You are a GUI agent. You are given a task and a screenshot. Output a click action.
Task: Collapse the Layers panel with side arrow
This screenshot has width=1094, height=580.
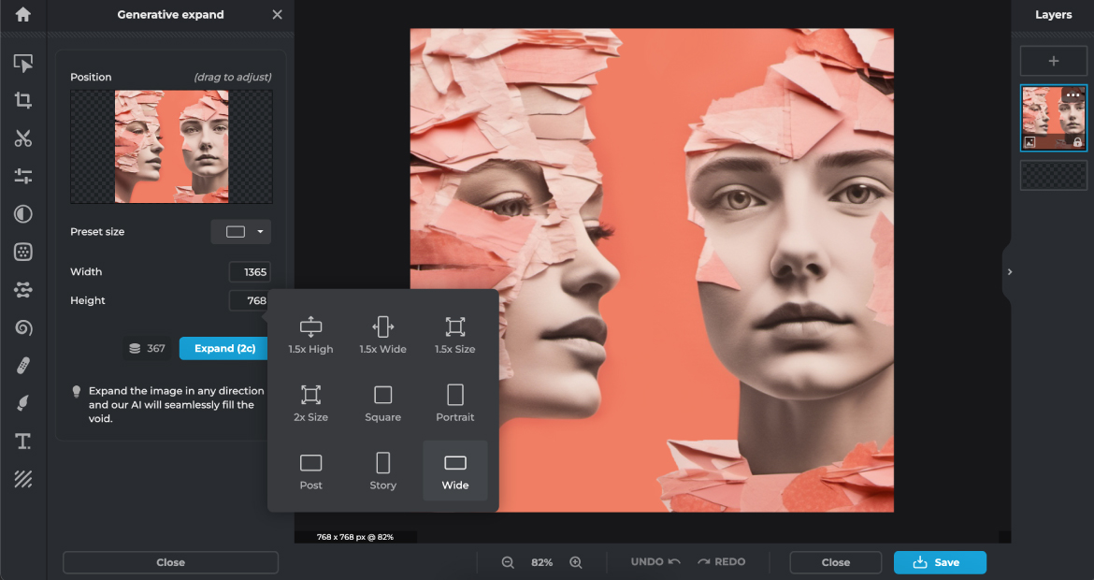(x=1009, y=272)
